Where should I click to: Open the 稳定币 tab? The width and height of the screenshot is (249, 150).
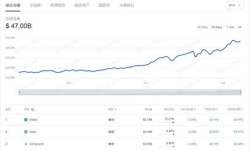click(104, 5)
